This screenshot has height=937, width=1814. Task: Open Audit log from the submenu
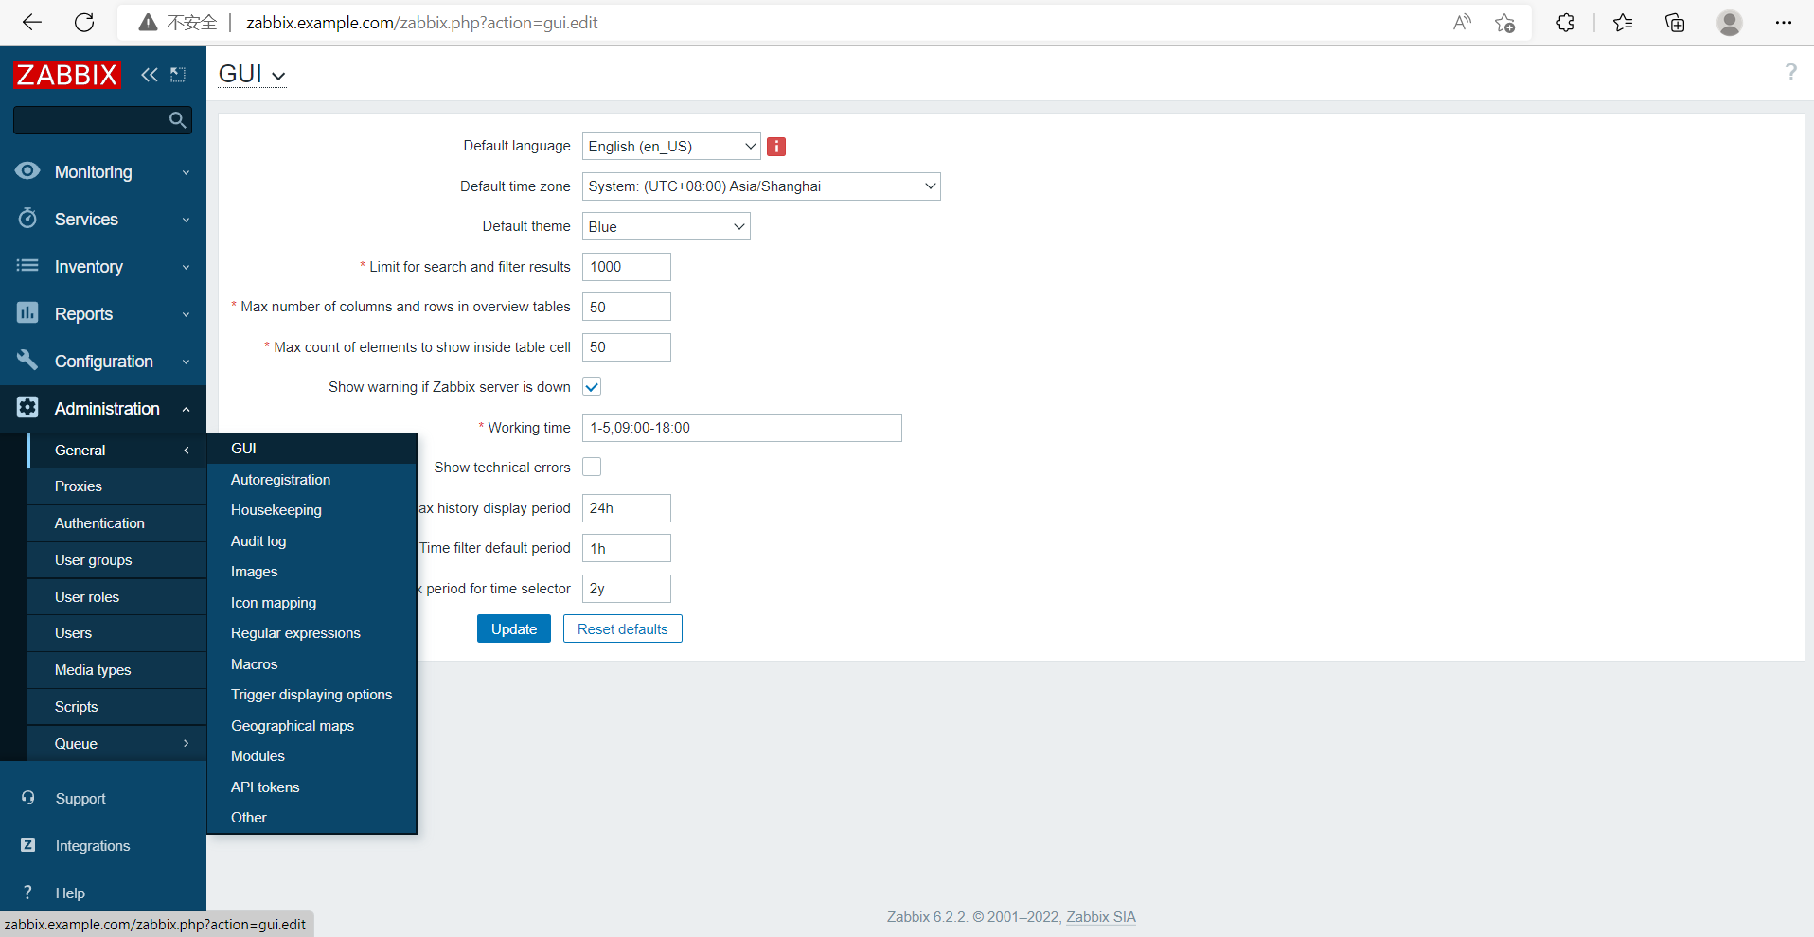point(311,541)
